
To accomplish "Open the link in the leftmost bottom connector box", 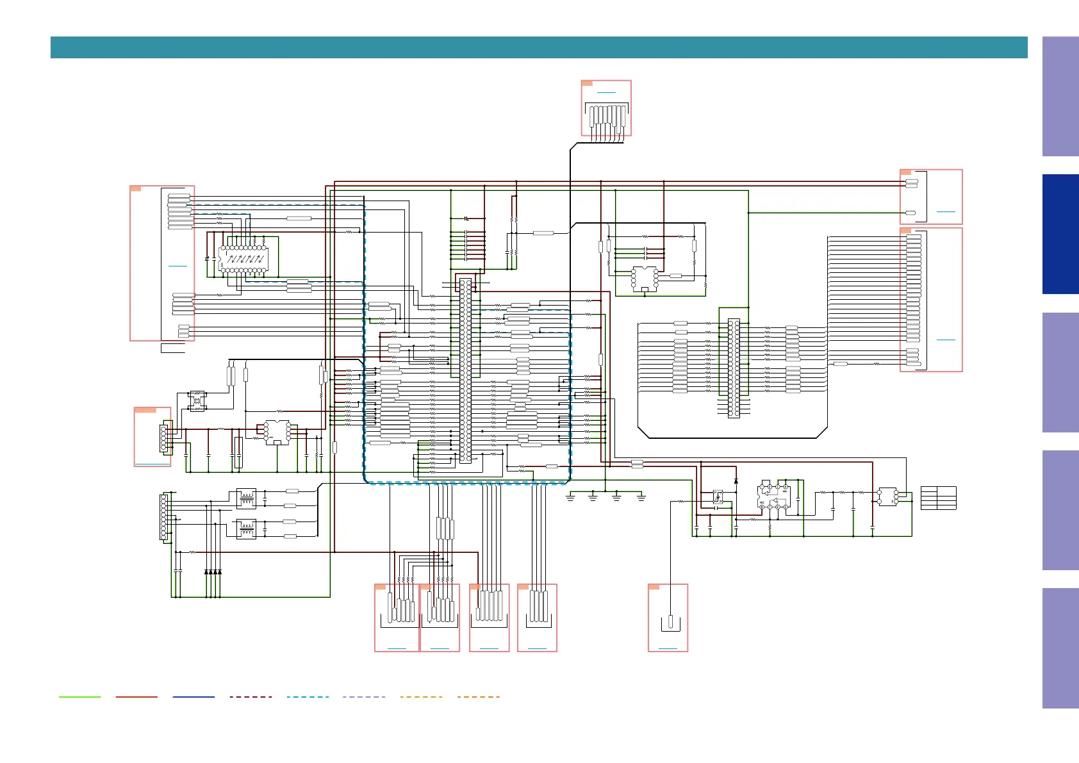I will [397, 648].
